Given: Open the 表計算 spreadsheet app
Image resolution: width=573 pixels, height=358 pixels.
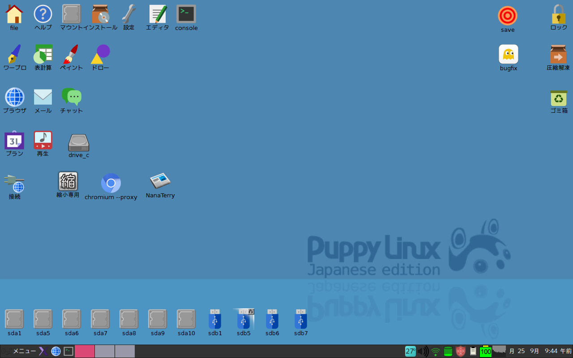Looking at the screenshot, I should click(x=43, y=53).
